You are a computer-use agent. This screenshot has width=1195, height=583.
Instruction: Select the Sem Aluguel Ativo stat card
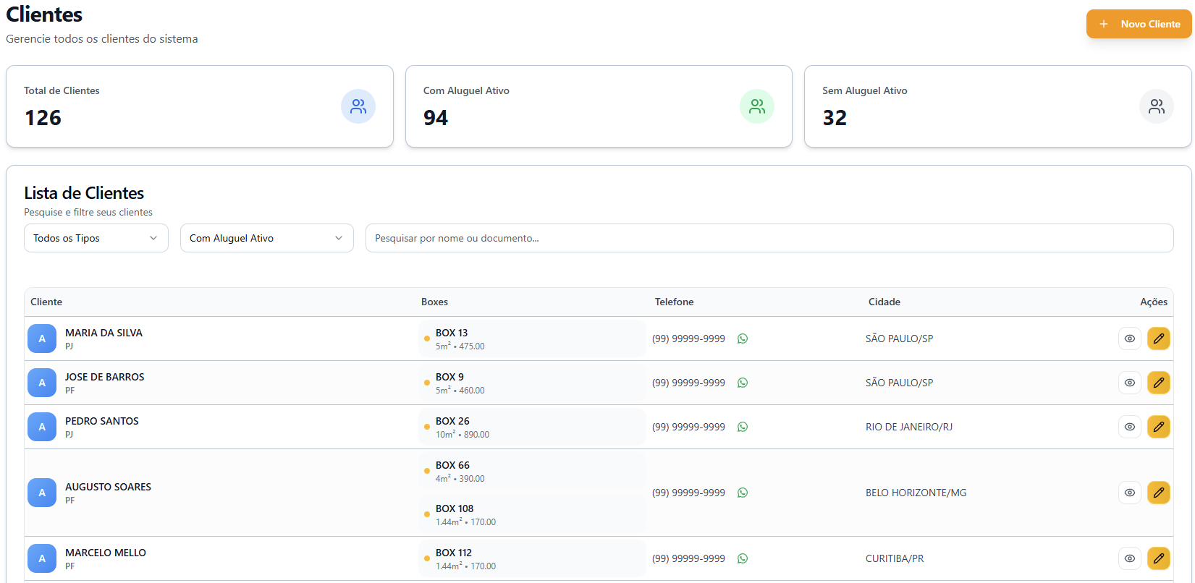click(997, 106)
